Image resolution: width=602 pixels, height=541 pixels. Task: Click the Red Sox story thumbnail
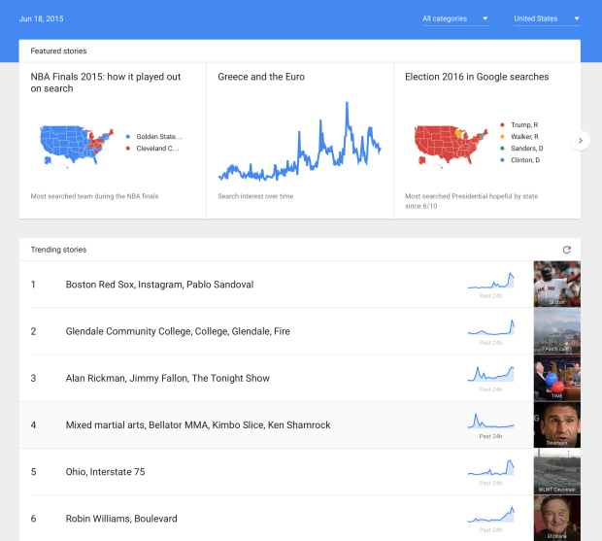click(x=557, y=285)
